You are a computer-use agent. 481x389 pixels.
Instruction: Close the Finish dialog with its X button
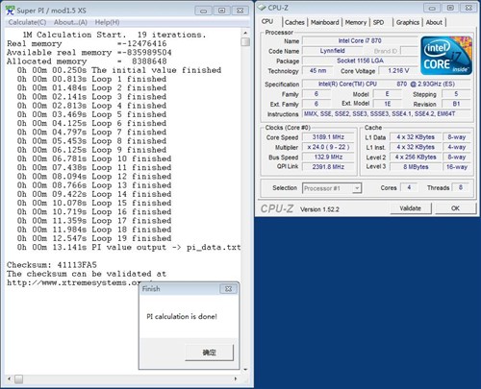coord(228,289)
